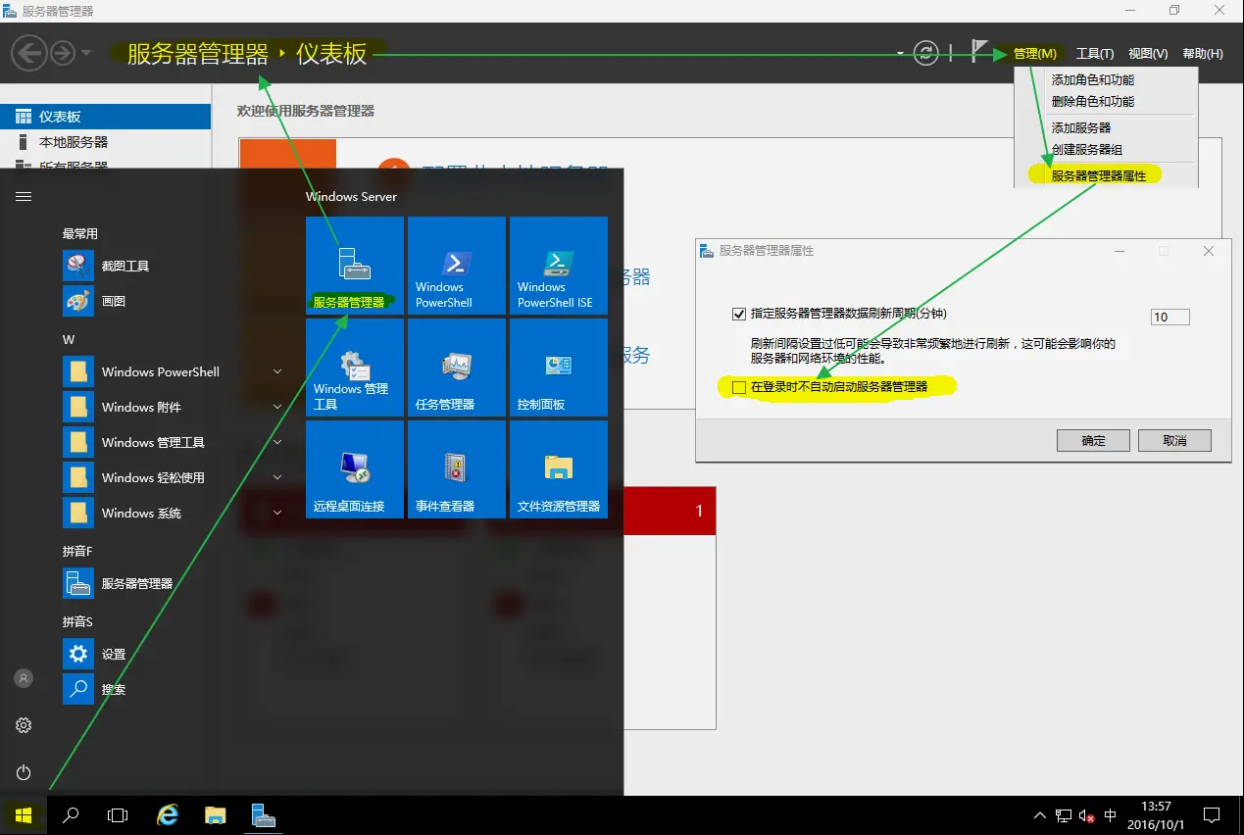1244x835 pixels.
Task: Click the 取消 button
Action: [x=1174, y=441]
